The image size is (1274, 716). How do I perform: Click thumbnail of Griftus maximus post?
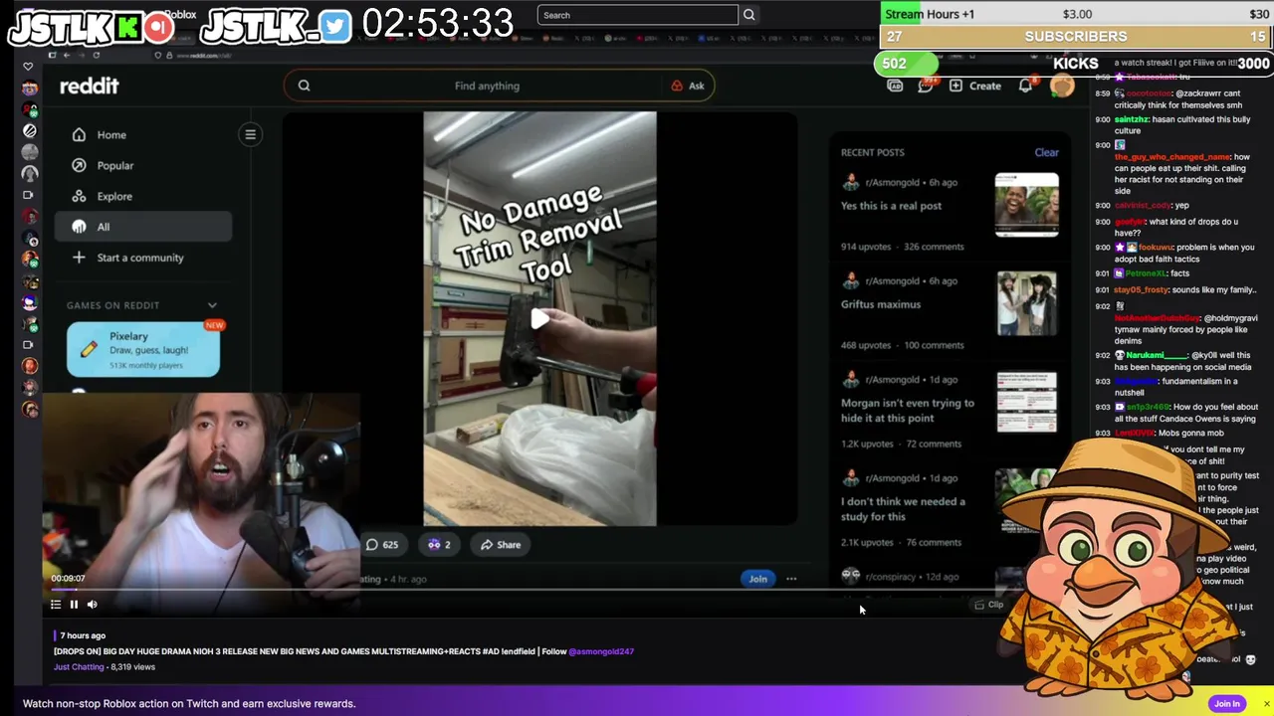1026,303
